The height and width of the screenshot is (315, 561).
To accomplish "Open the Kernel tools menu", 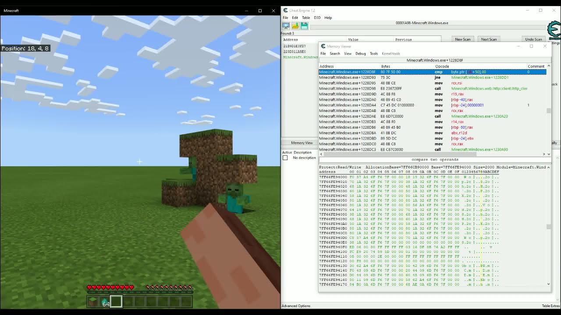I will (x=391, y=53).
